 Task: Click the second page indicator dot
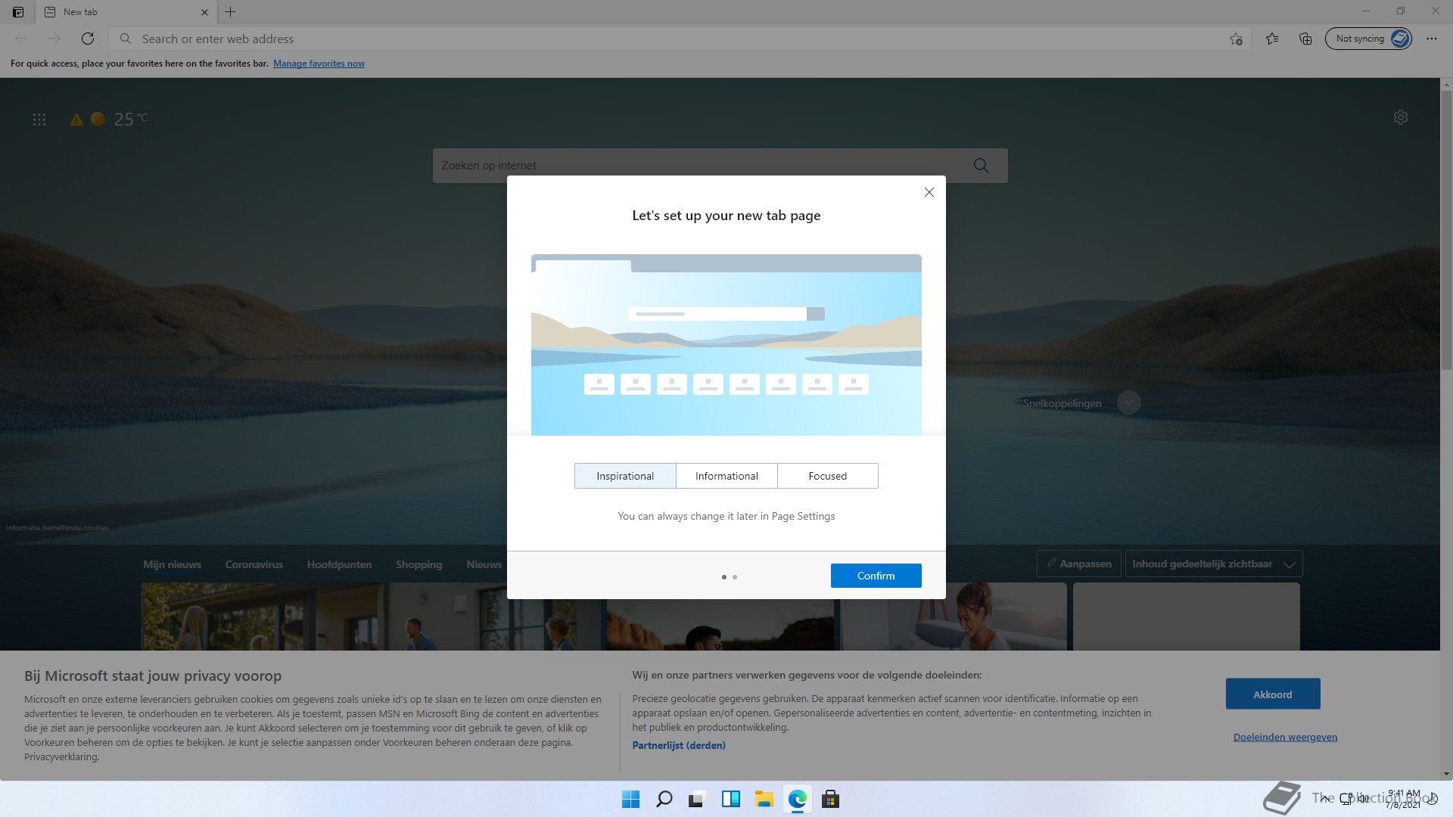click(x=735, y=577)
